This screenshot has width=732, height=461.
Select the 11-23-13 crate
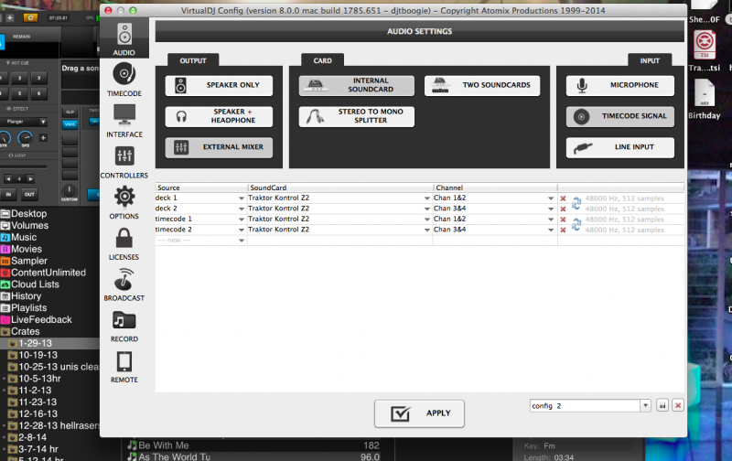[x=38, y=402]
